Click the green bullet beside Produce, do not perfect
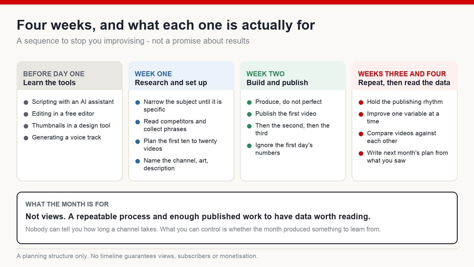Viewport: 474px width, 267px height. point(249,102)
